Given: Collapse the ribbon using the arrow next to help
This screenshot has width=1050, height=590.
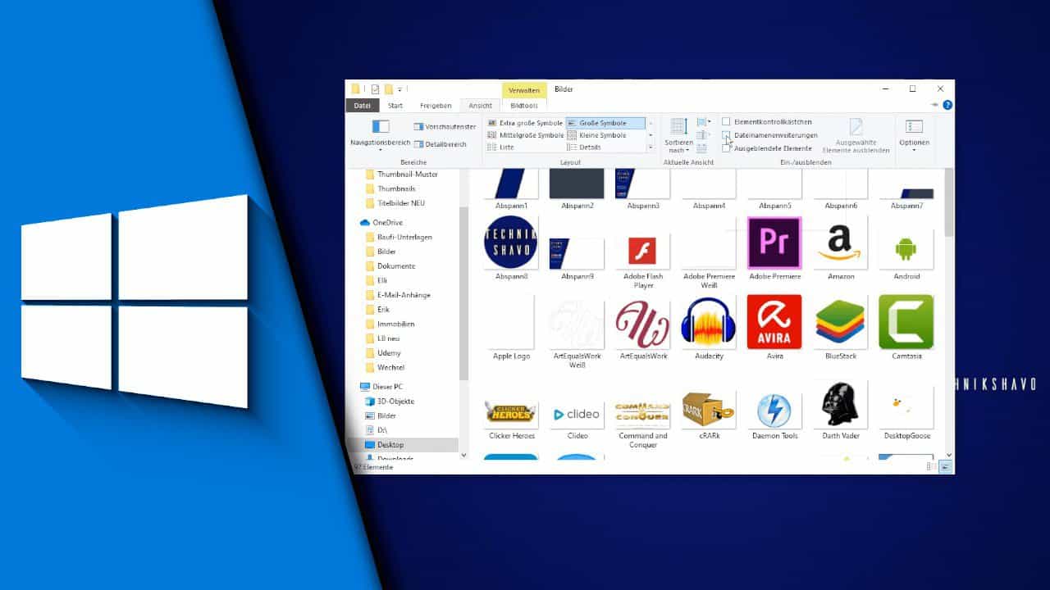Looking at the screenshot, I should pos(935,105).
